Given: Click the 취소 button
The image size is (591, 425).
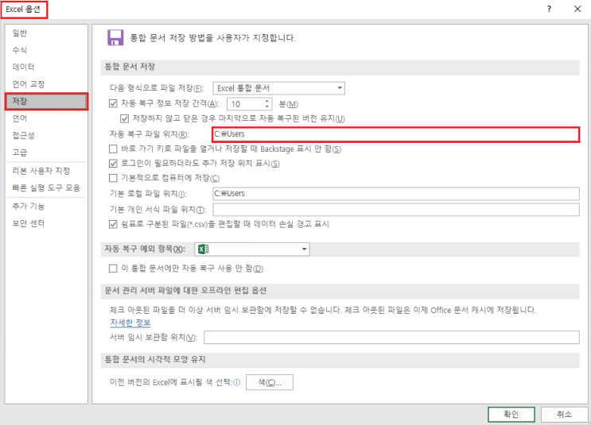Looking at the screenshot, I should coord(564,414).
